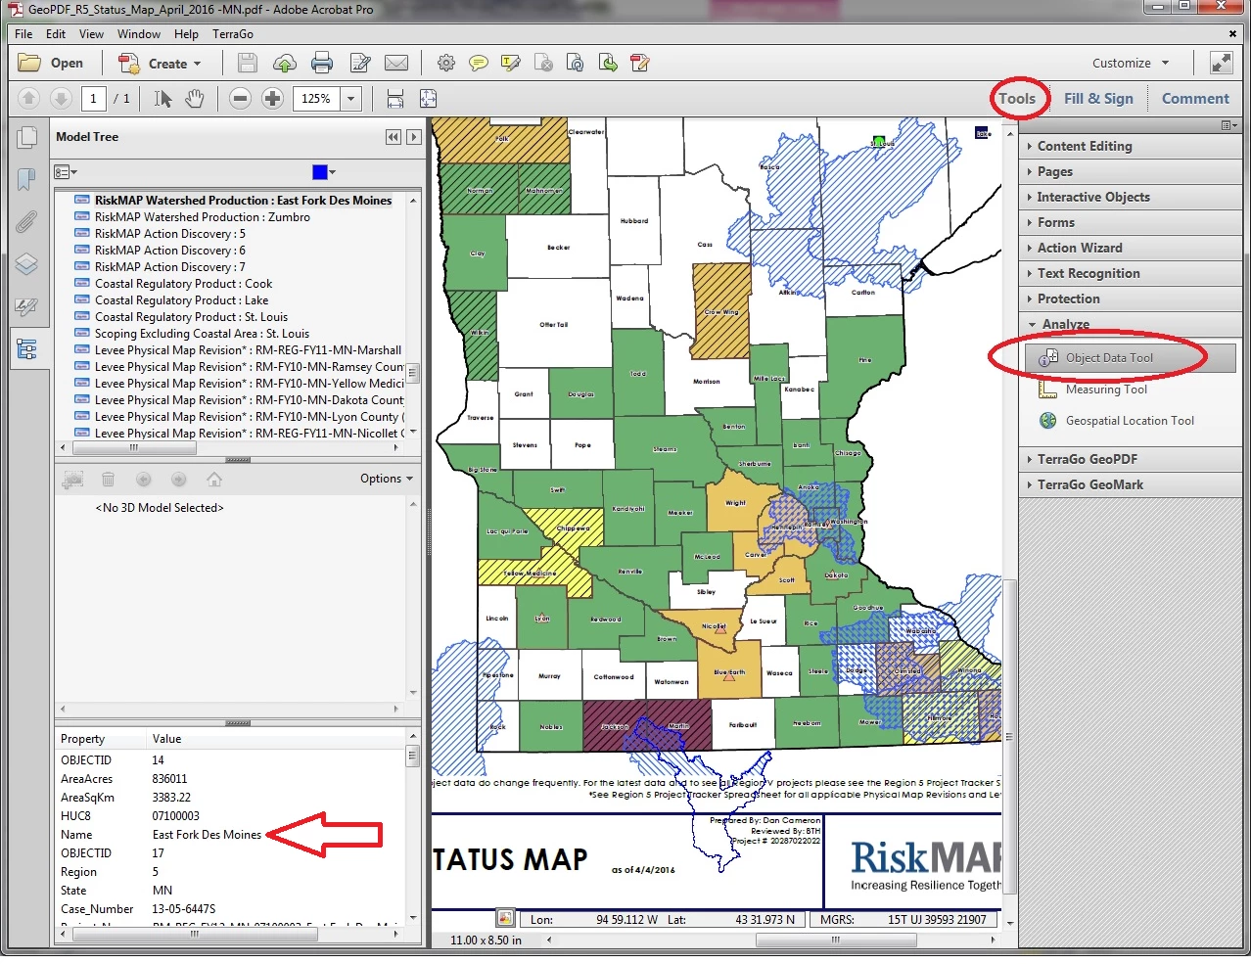Image resolution: width=1251 pixels, height=964 pixels.
Task: Toggle read mode icon in toolbar
Action: point(1222,64)
